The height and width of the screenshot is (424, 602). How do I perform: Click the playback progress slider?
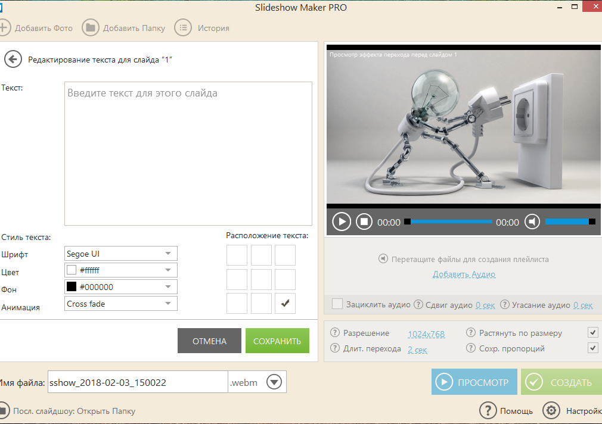coord(448,222)
